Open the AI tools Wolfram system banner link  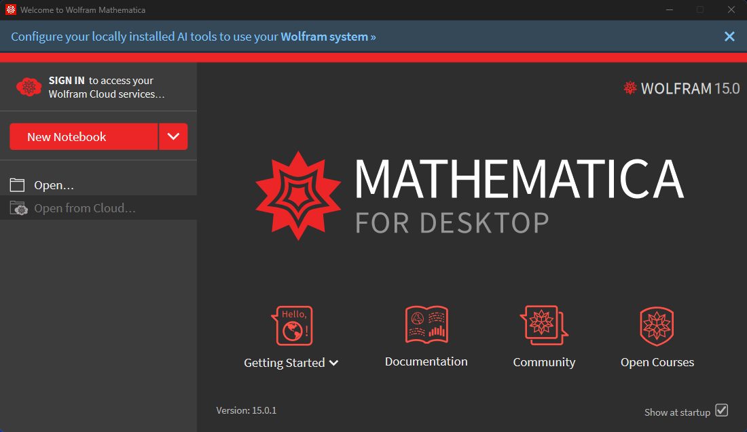click(194, 37)
